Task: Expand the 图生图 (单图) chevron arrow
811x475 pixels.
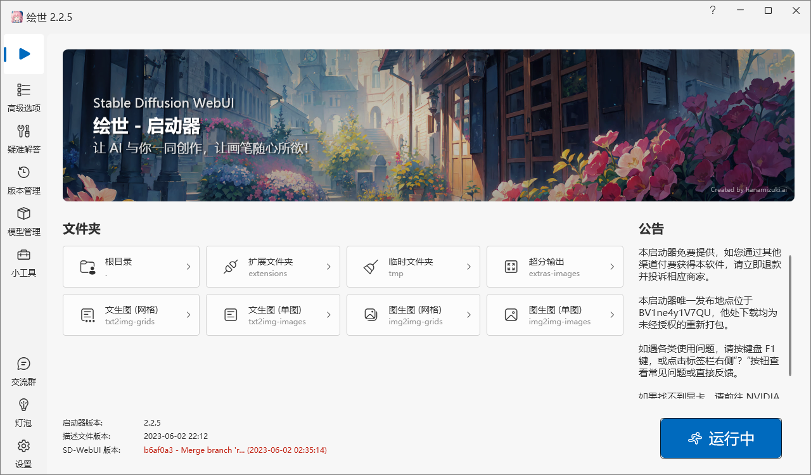Action: [x=612, y=315]
